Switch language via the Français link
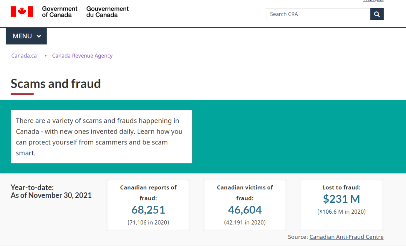 [x=373, y=1]
